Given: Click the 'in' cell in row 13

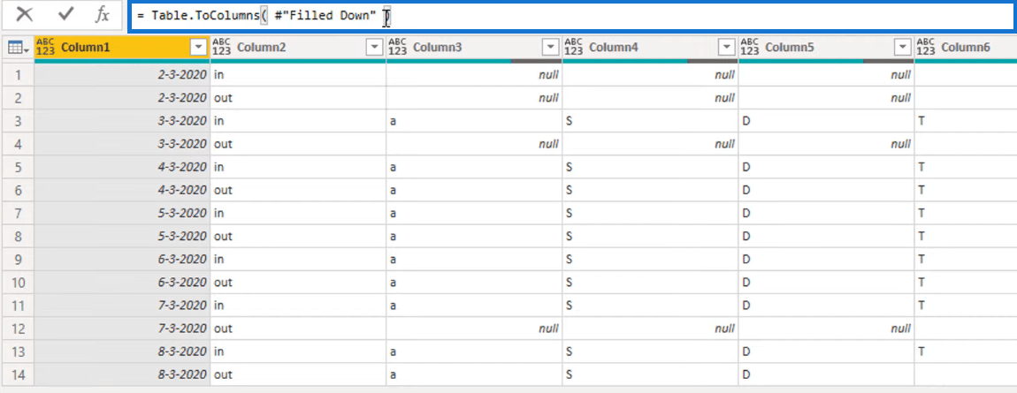Looking at the screenshot, I should pos(298,351).
